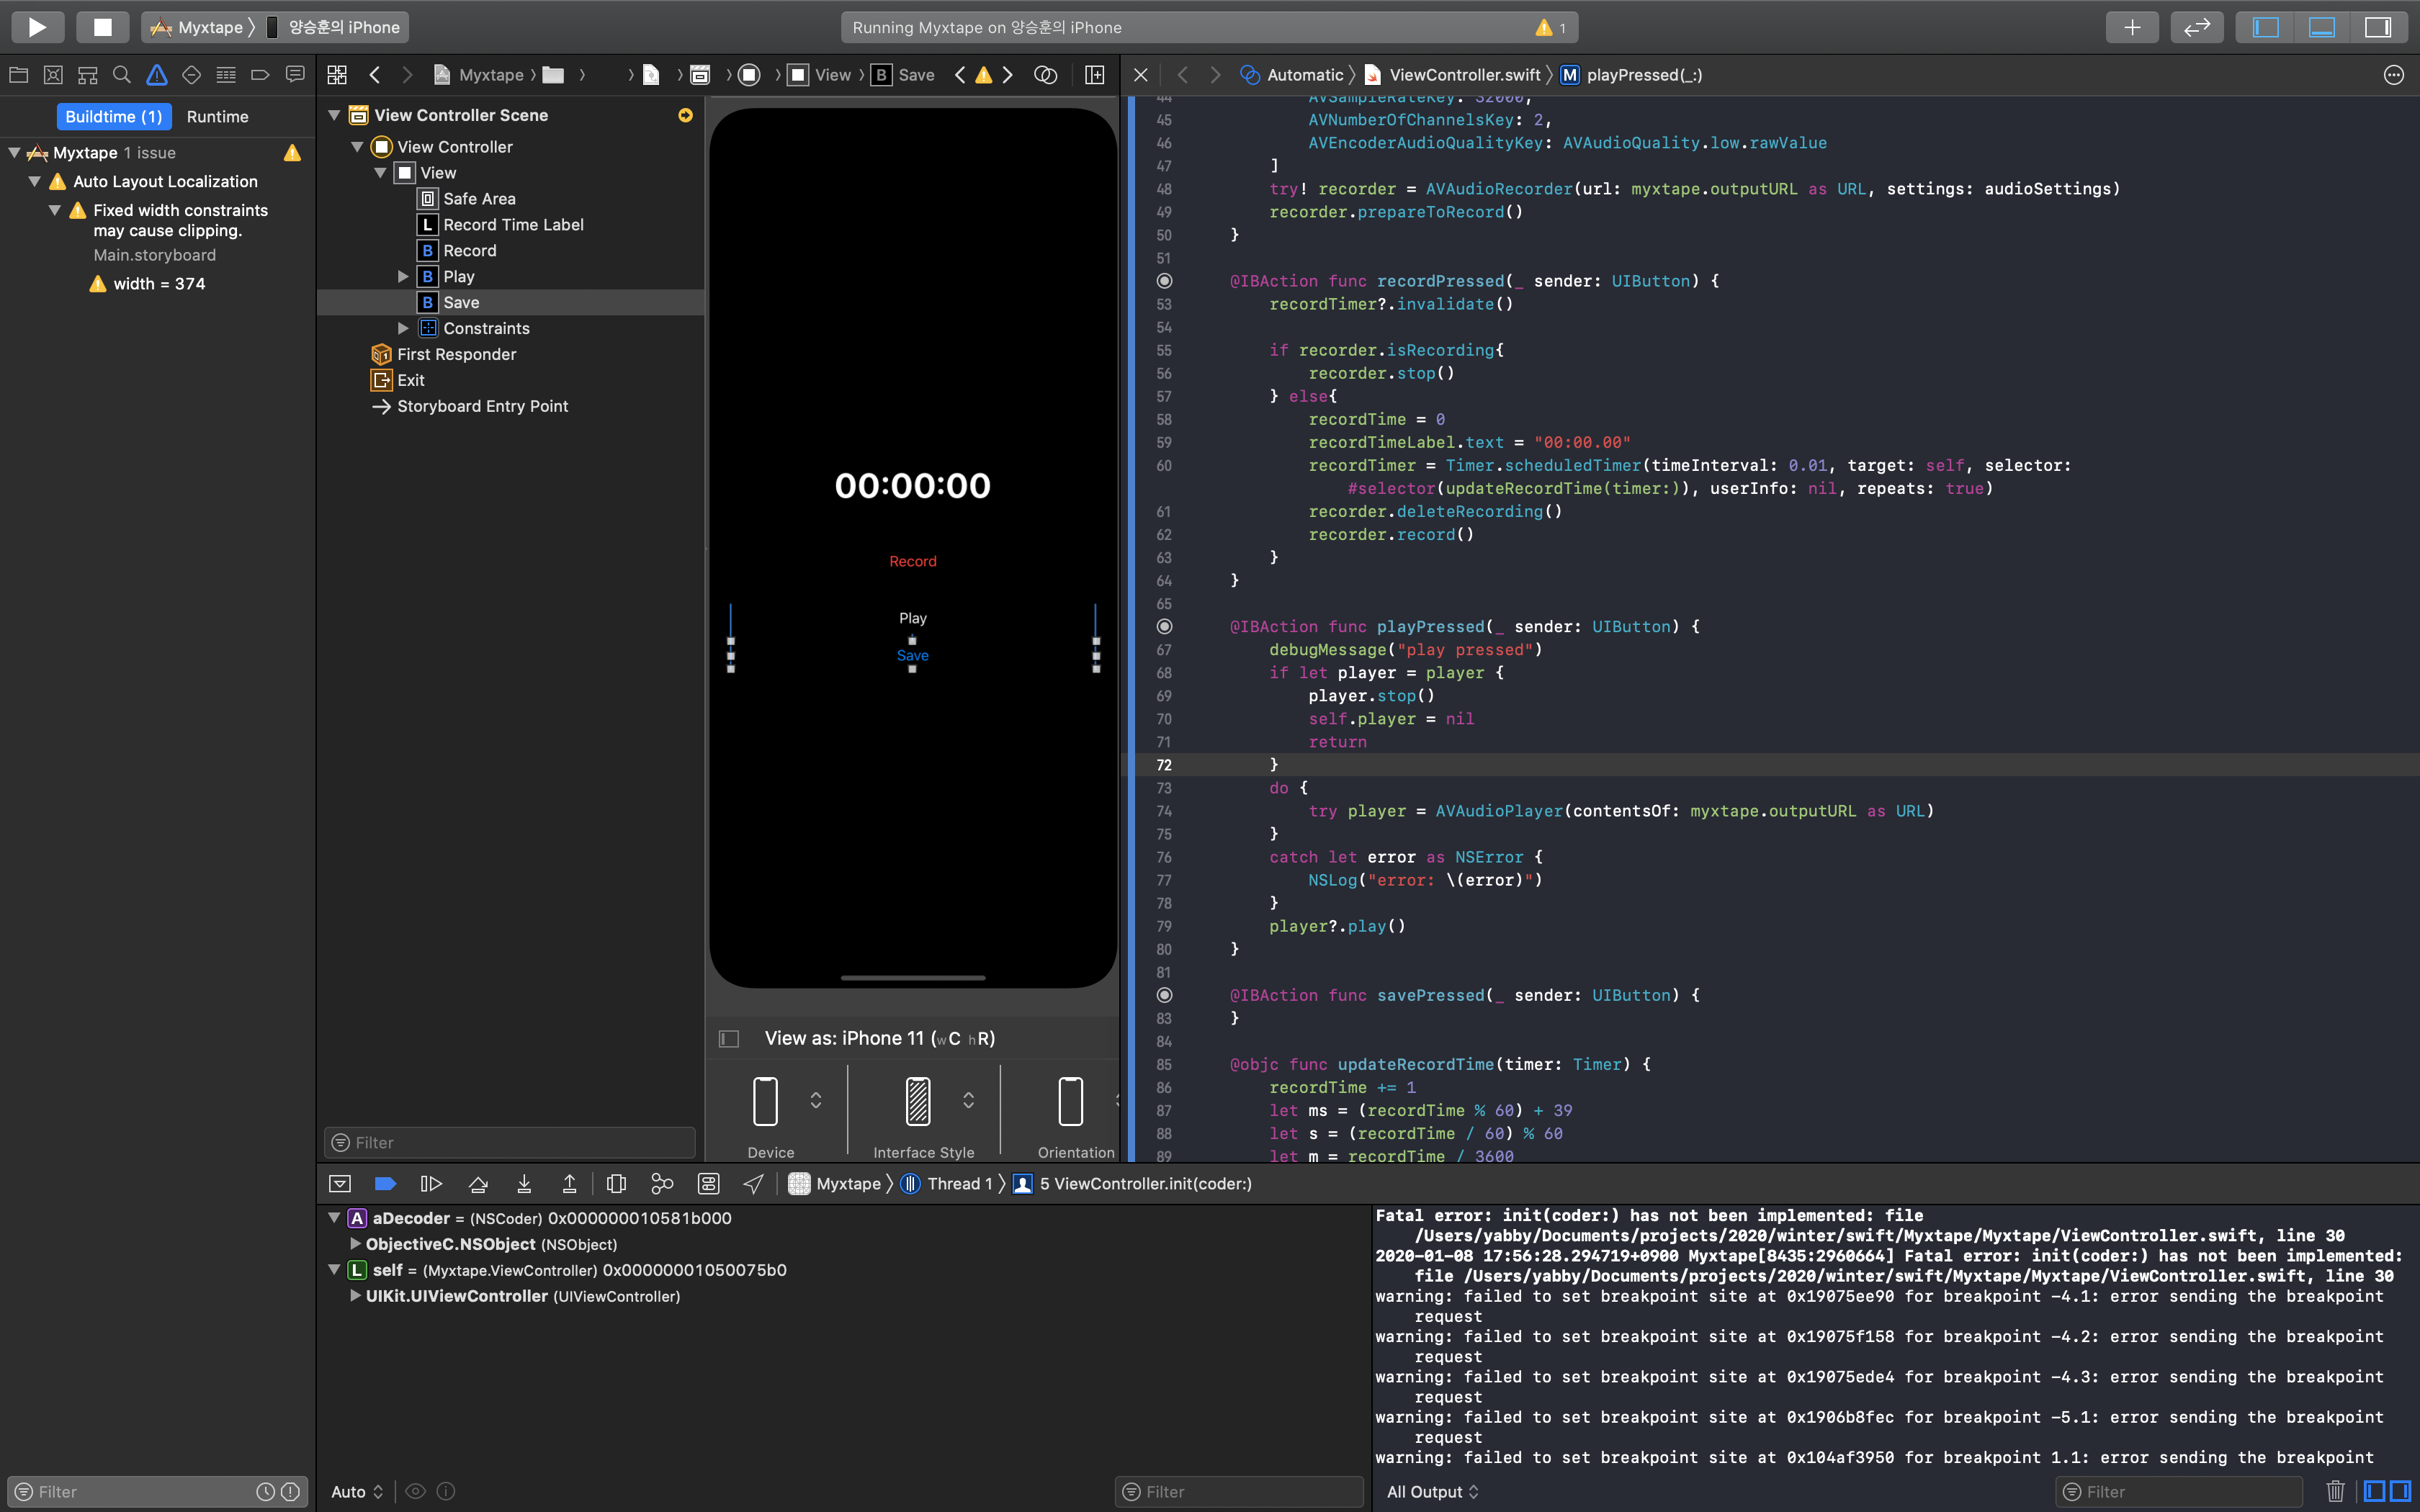Expand the Constraints outline item
This screenshot has height=1512, width=2420.
403,328
